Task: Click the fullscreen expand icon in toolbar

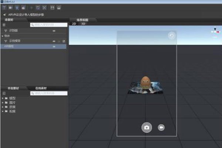Action: click(44, 7)
